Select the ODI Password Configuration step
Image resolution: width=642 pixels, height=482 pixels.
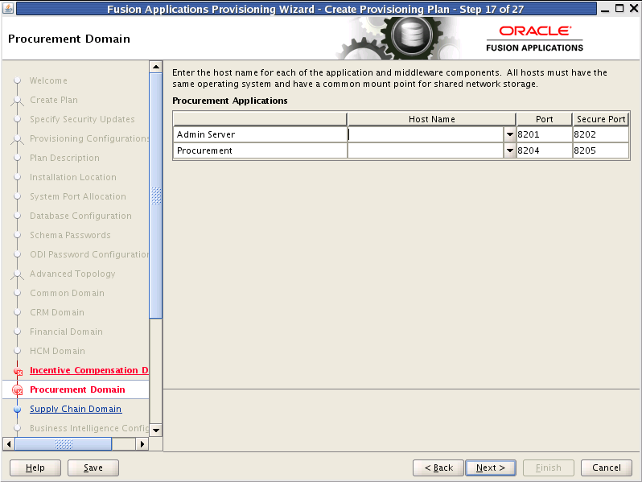[89, 254]
